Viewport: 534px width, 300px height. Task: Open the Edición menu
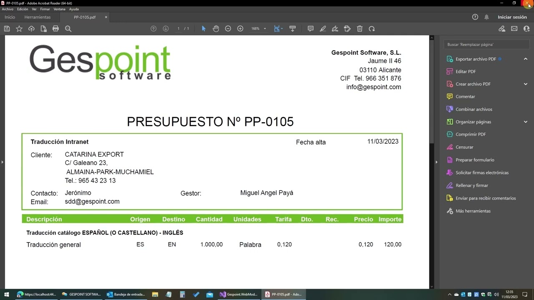point(23,9)
